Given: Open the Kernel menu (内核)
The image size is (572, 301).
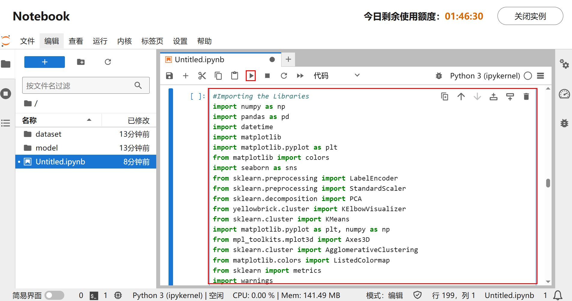Looking at the screenshot, I should 124,41.
